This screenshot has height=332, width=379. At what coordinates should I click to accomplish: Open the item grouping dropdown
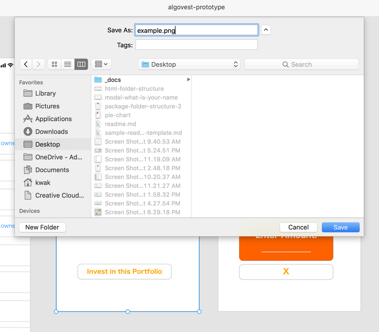(101, 64)
